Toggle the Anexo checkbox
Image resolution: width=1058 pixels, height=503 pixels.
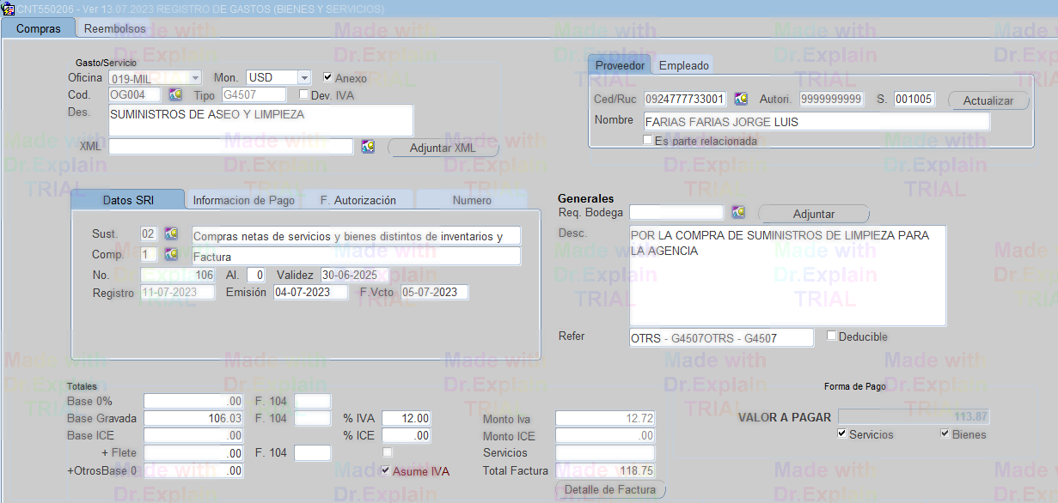tap(327, 77)
